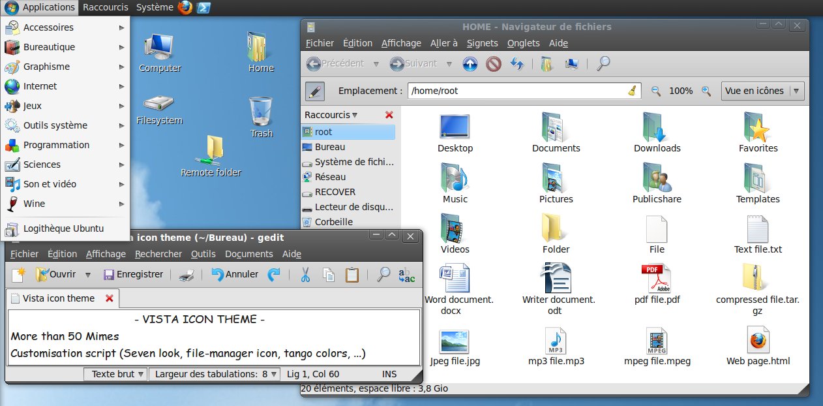This screenshot has height=406, width=823.
Task: Select the Remote folder desktop icon
Action: tap(211, 157)
